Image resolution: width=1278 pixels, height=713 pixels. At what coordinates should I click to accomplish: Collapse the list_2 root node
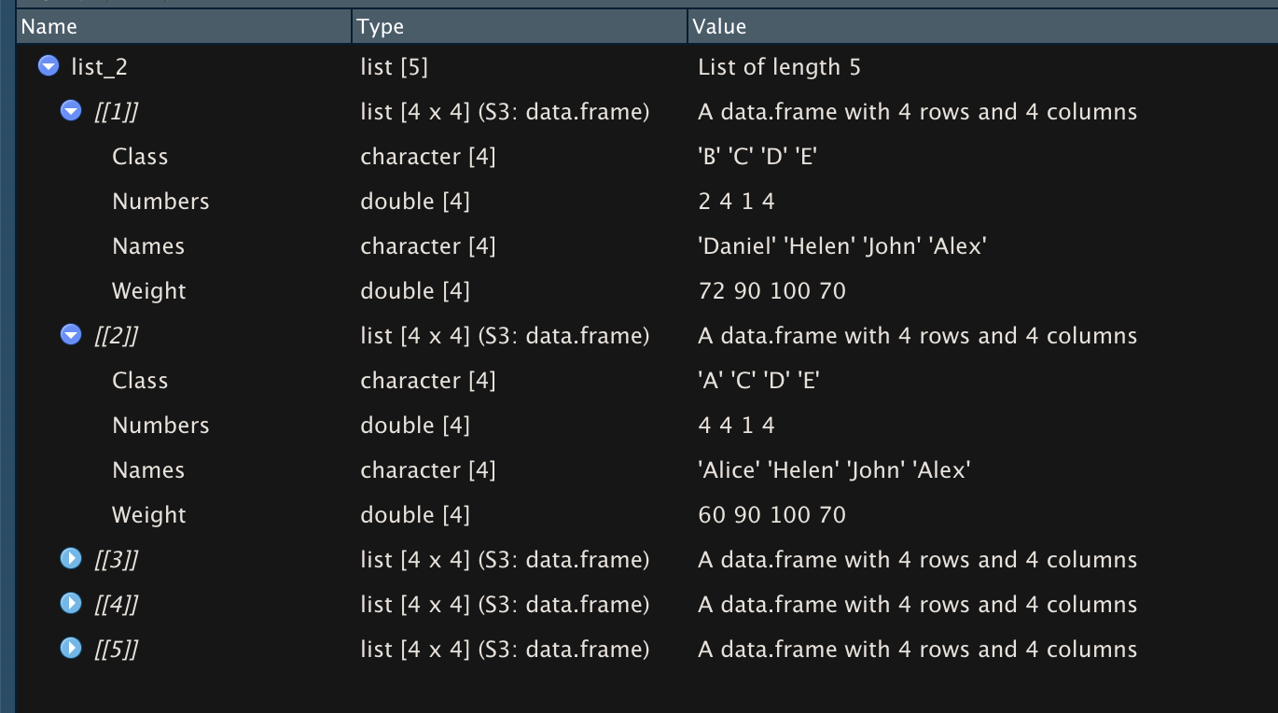pyautogui.click(x=49, y=66)
